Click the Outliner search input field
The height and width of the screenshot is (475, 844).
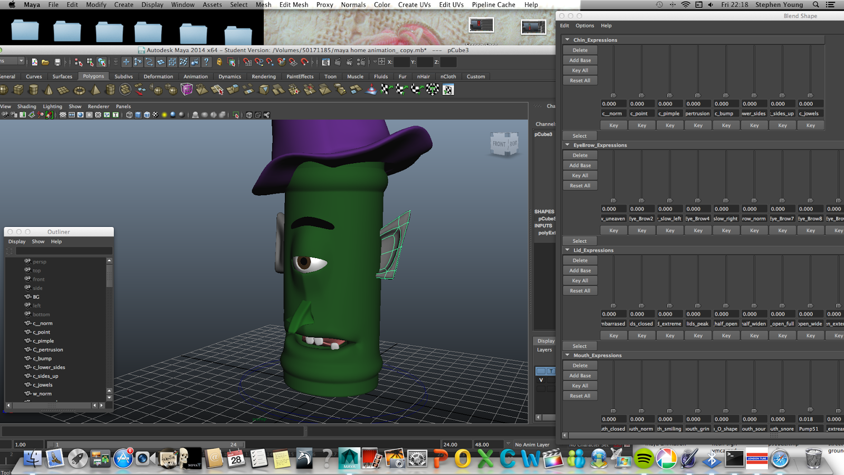pos(64,251)
